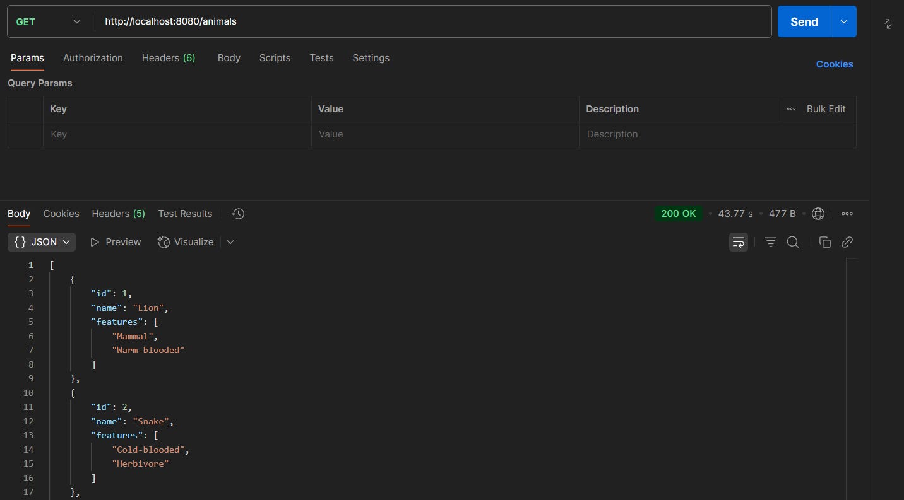Click the collapse pane arrows icon
This screenshot has width=904, height=500.
pos(888,24)
